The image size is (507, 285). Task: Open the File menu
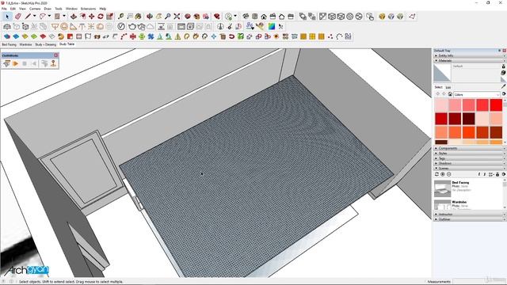click(4, 9)
